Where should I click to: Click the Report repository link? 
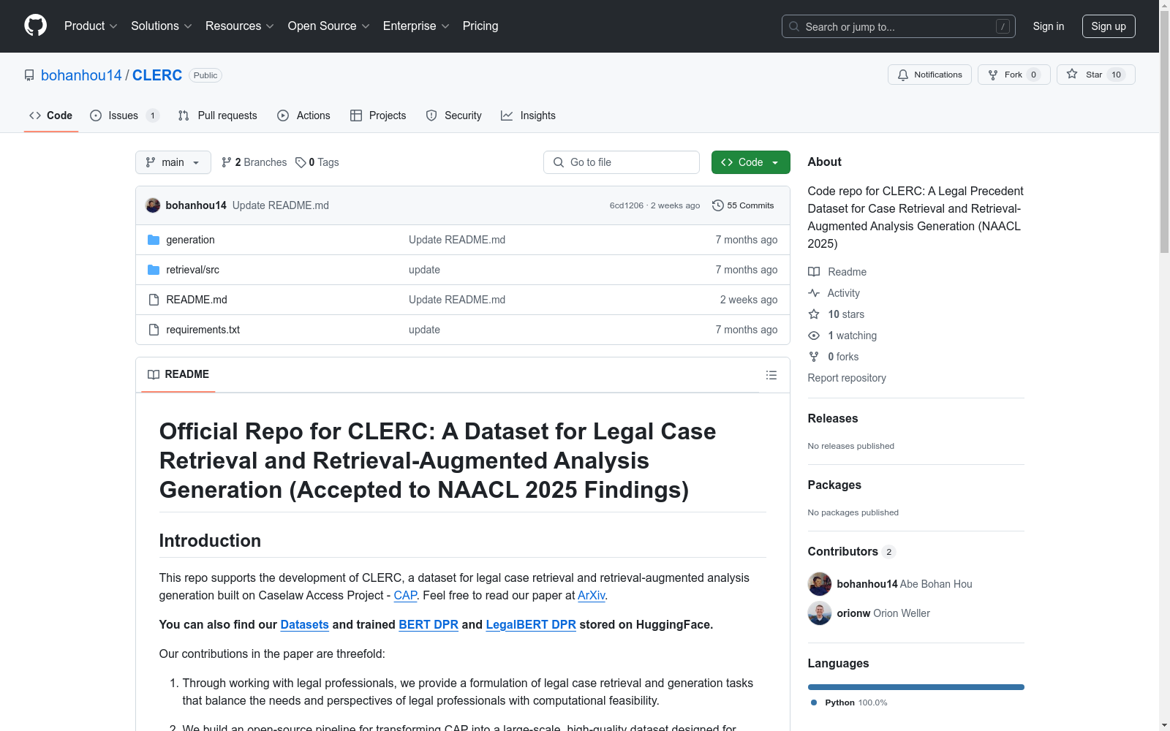846,378
